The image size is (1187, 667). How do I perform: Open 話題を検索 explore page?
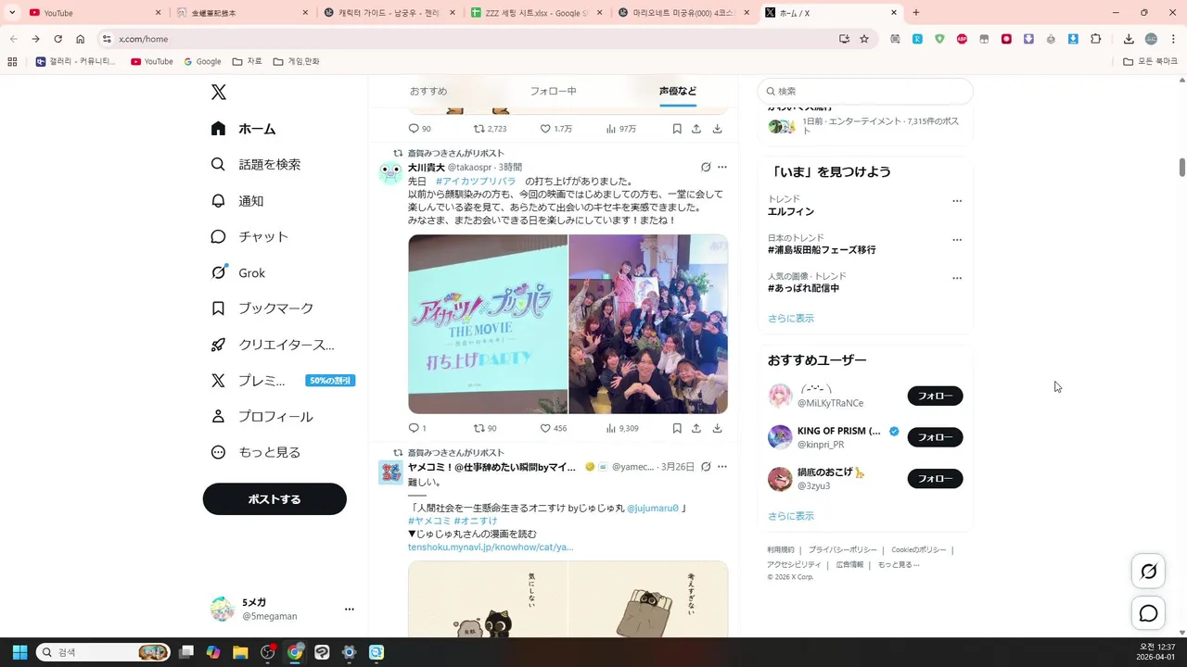256,164
